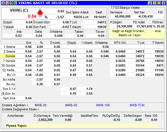Click the red chart line icon
The width and height of the screenshot is (167, 132).
[x=7, y=3]
